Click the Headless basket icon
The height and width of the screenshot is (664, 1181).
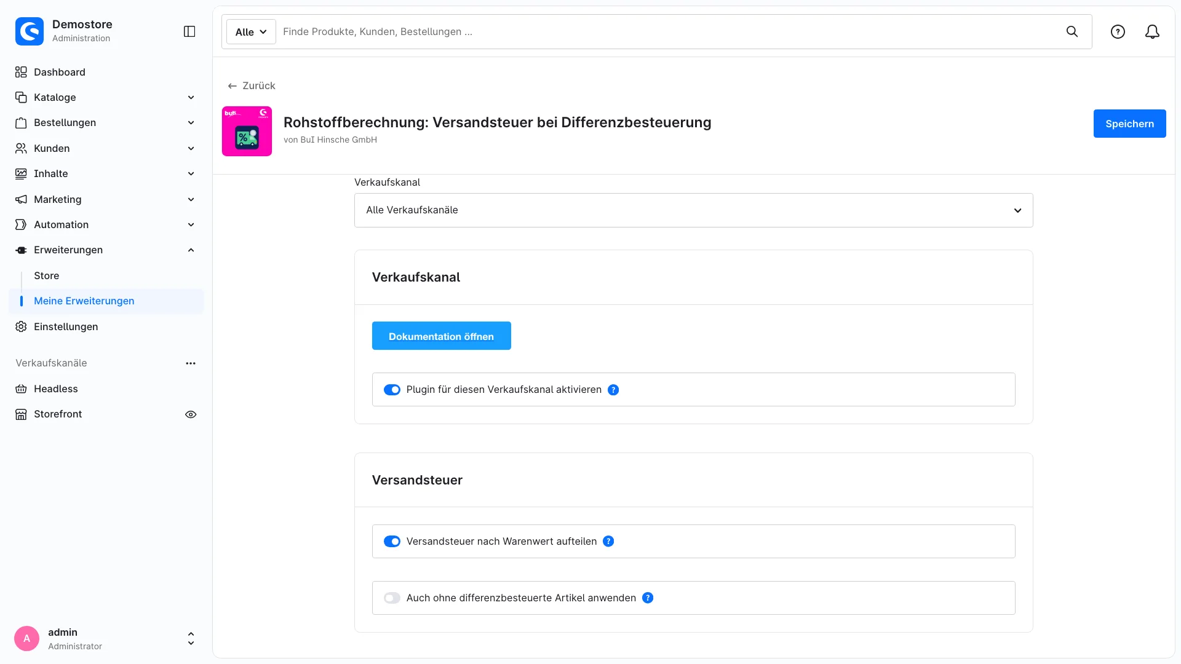tap(21, 389)
